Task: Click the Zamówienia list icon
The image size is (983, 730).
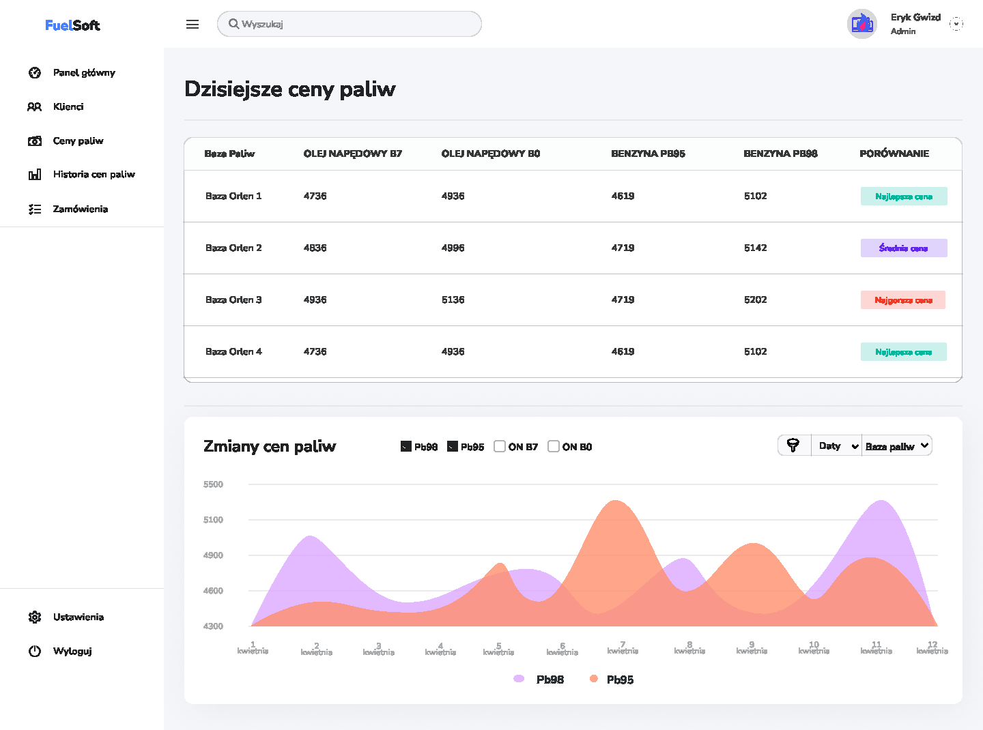Action: 35,209
